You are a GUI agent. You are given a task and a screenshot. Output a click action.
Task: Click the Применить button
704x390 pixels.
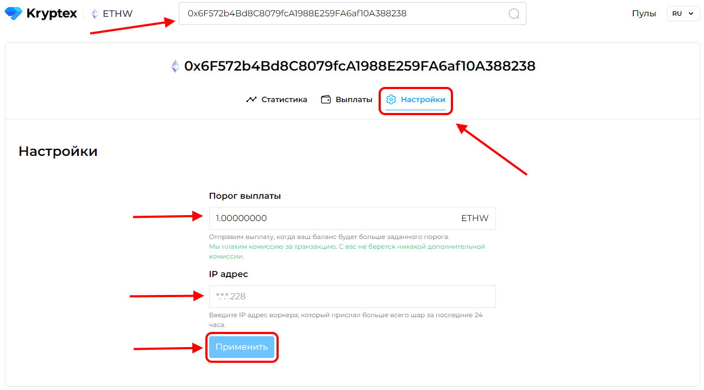coord(242,347)
